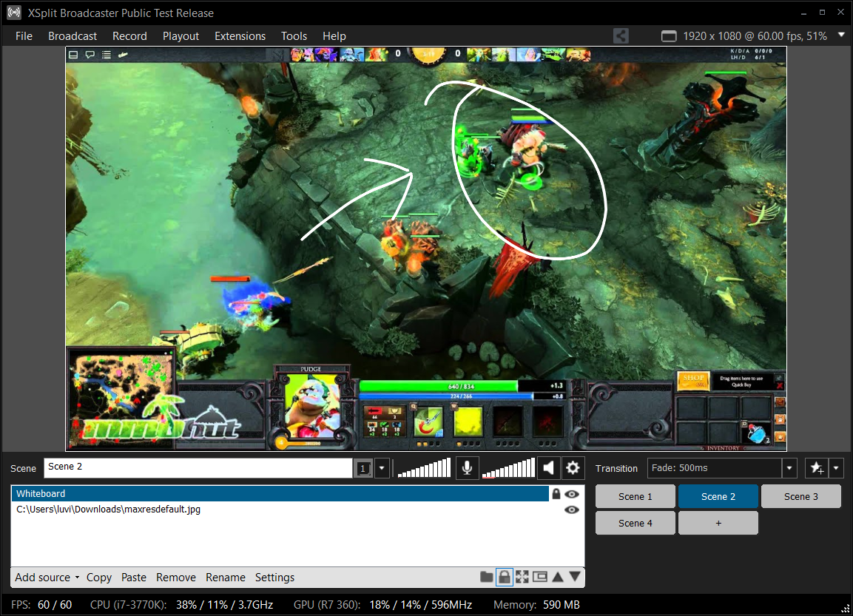
Task: Click the folder icon in the sources toolbar
Action: click(x=487, y=577)
